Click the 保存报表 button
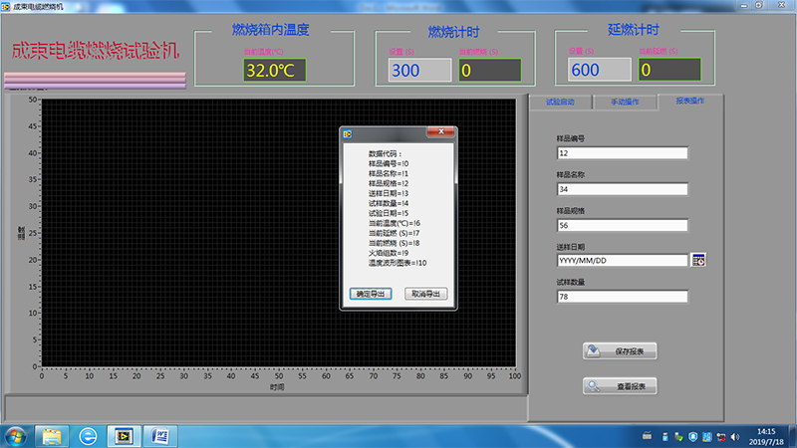This screenshot has height=448, width=797. coord(620,350)
